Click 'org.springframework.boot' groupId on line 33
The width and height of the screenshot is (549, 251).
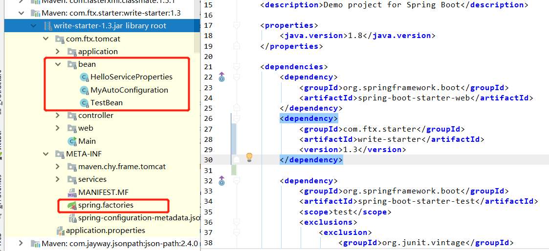(401, 191)
